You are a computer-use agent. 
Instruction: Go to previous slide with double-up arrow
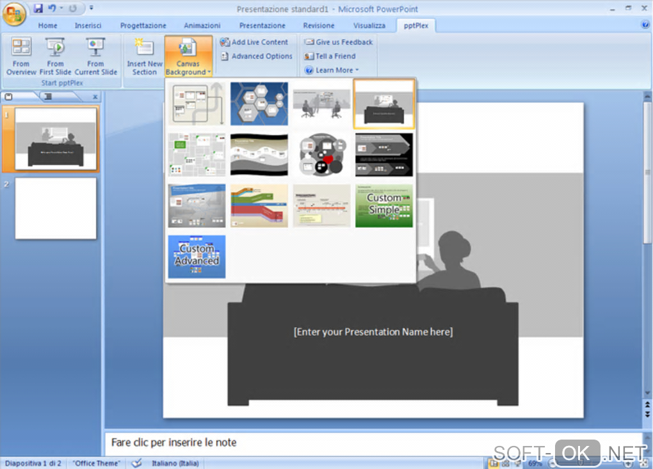(x=647, y=404)
